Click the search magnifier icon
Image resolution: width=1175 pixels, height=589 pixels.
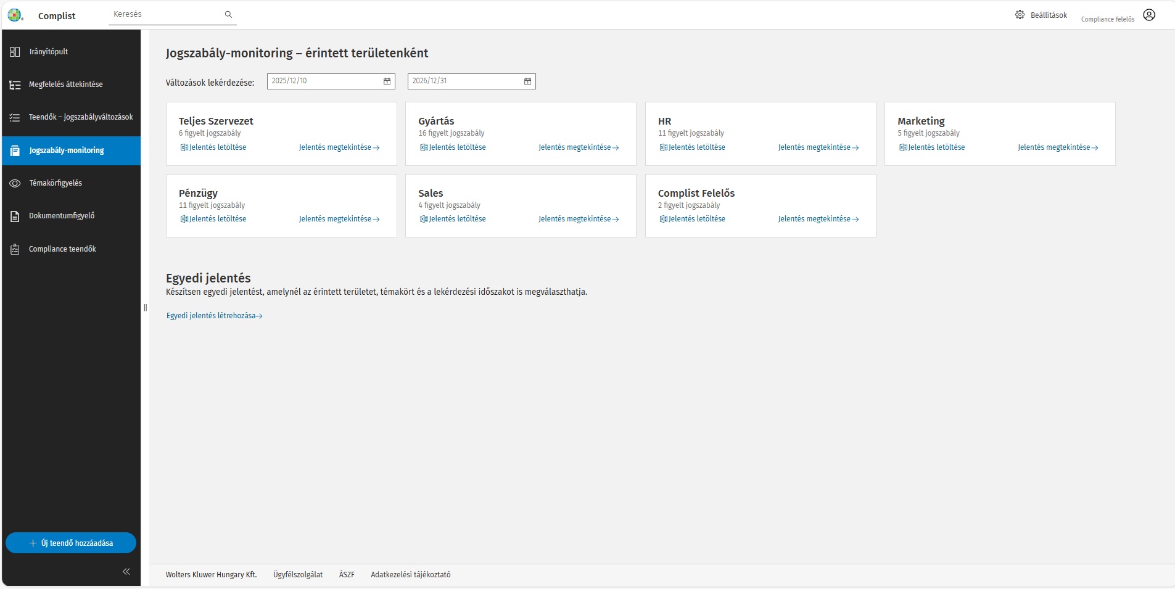click(228, 15)
